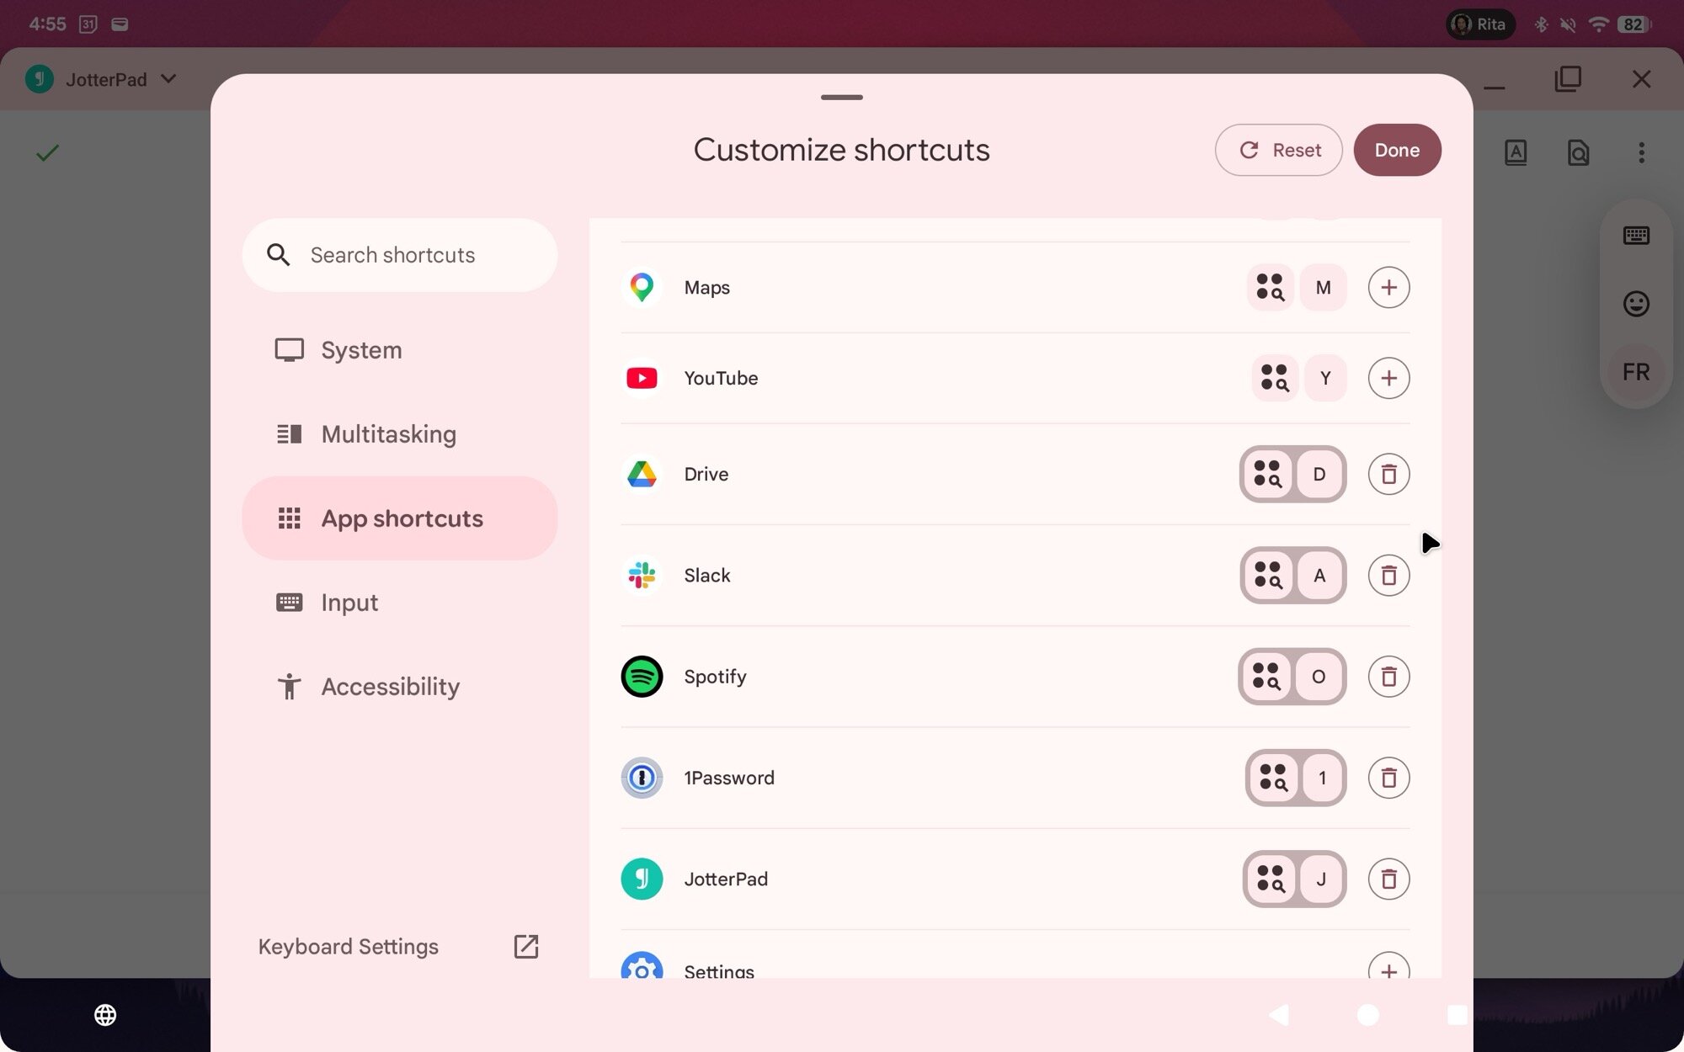The image size is (1684, 1052).
Task: Add a YouTube keyboard shortcut
Action: pyautogui.click(x=1389, y=378)
